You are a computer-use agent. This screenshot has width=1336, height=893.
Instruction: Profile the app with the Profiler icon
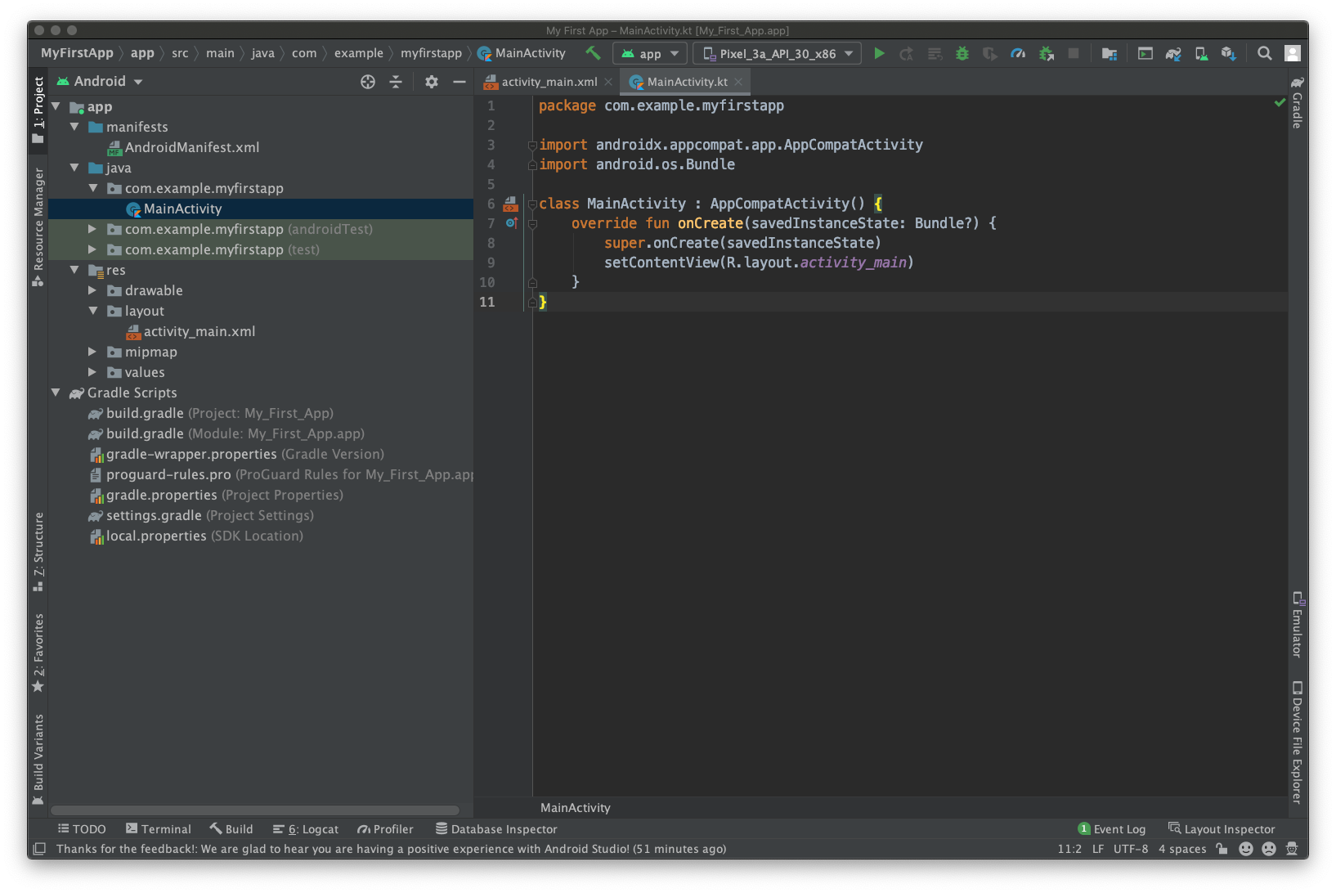coord(1017,53)
